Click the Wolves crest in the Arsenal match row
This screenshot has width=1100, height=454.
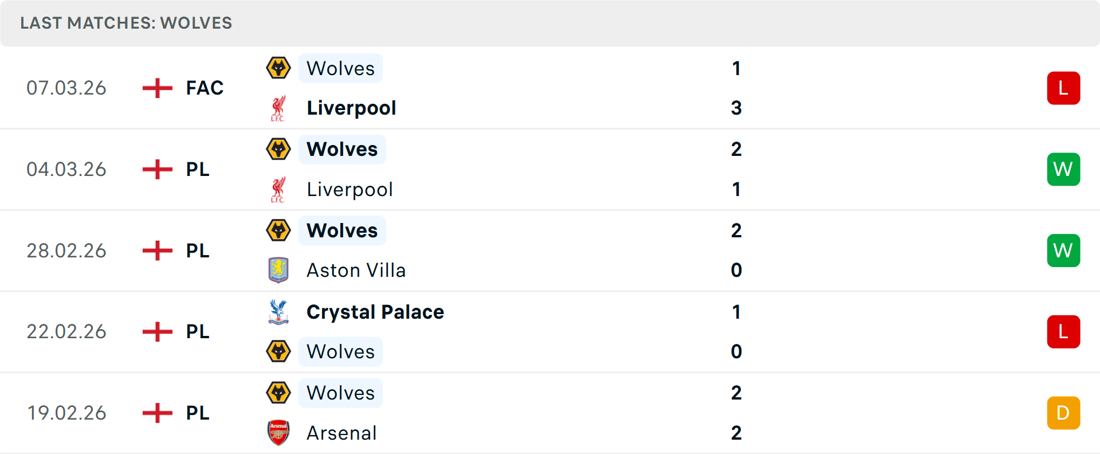pos(278,393)
